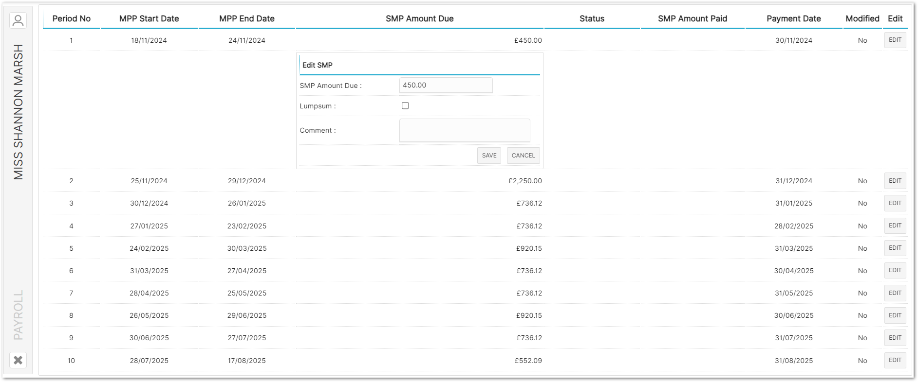The width and height of the screenshot is (918, 382).
Task: Select the Payment Date column header
Action: (793, 18)
